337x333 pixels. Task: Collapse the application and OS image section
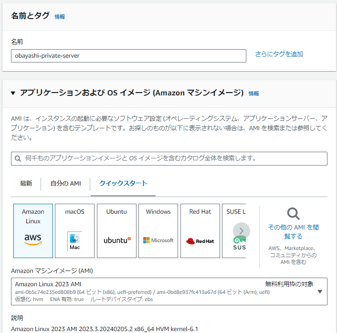point(13,93)
